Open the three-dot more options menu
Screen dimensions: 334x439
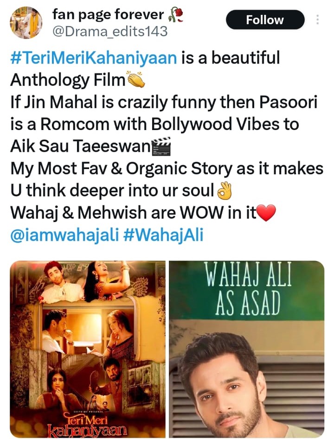pyautogui.click(x=317, y=20)
